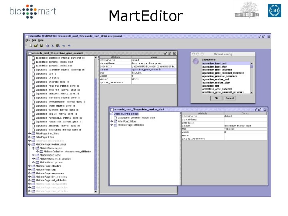
Task: Open the File menu
Action: [x=28, y=40]
